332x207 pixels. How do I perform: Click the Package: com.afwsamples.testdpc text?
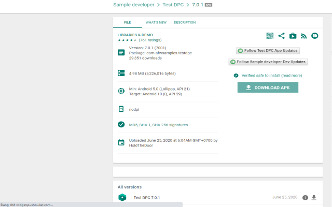click(x=160, y=53)
